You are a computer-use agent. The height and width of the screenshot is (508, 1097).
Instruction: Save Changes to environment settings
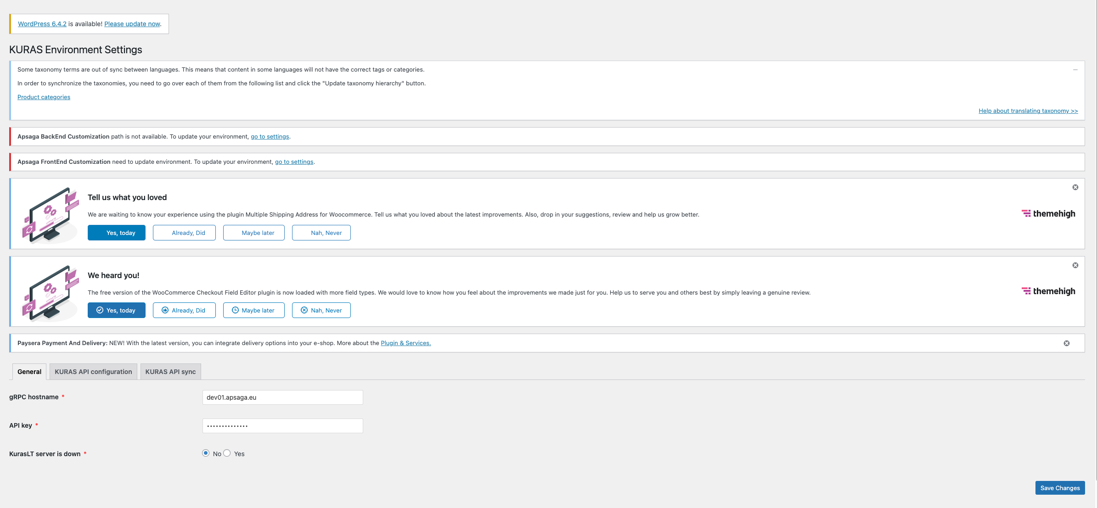click(x=1060, y=488)
